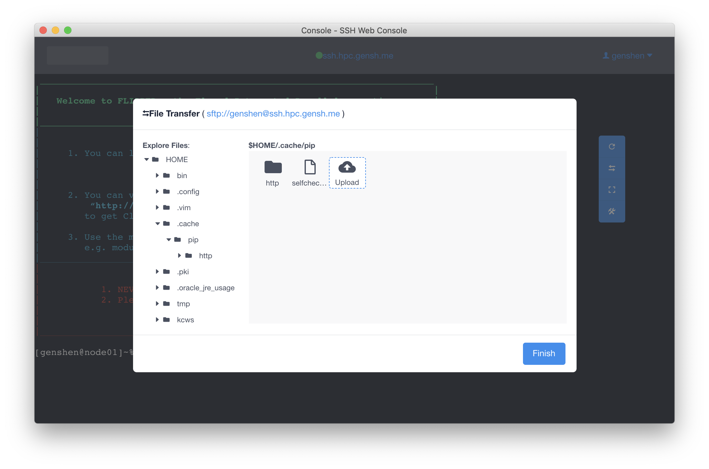
Task: Click the refresh icon in right toolbar
Action: click(x=612, y=147)
